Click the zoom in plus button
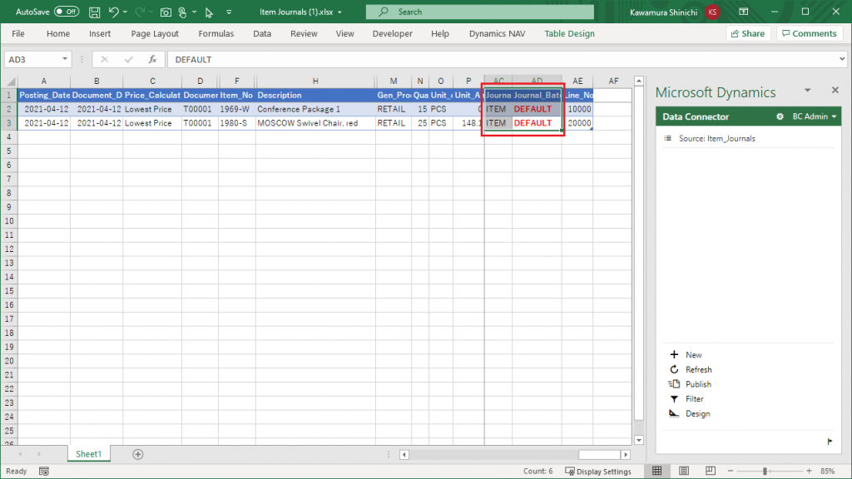Viewport: 852px width, 479px height. coord(809,471)
